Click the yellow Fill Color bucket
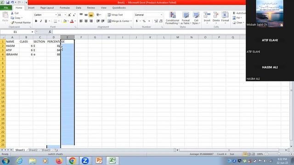 pyautogui.click(x=65, y=21)
